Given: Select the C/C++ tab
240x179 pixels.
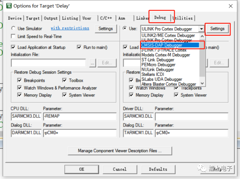Looking at the screenshot, I should coord(107,18).
